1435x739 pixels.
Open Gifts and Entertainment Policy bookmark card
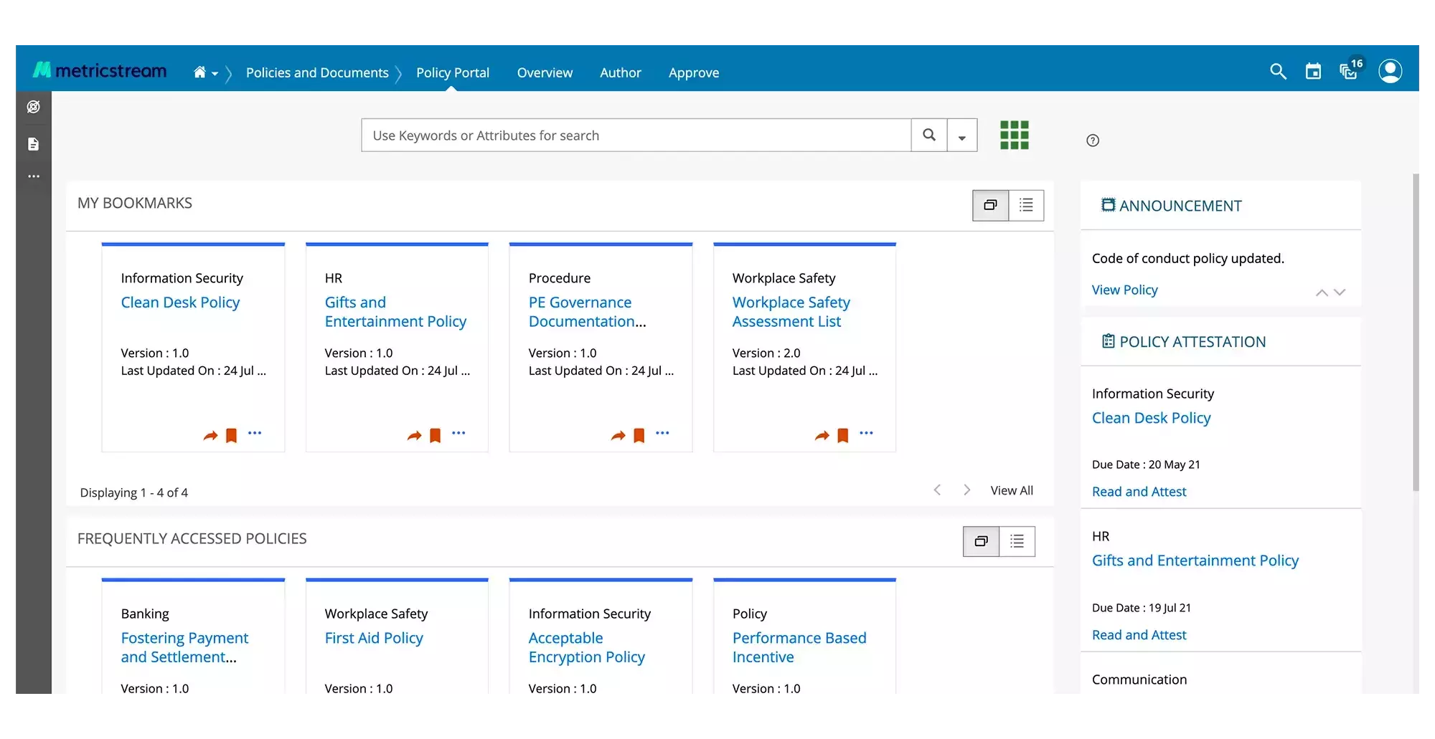coord(395,312)
